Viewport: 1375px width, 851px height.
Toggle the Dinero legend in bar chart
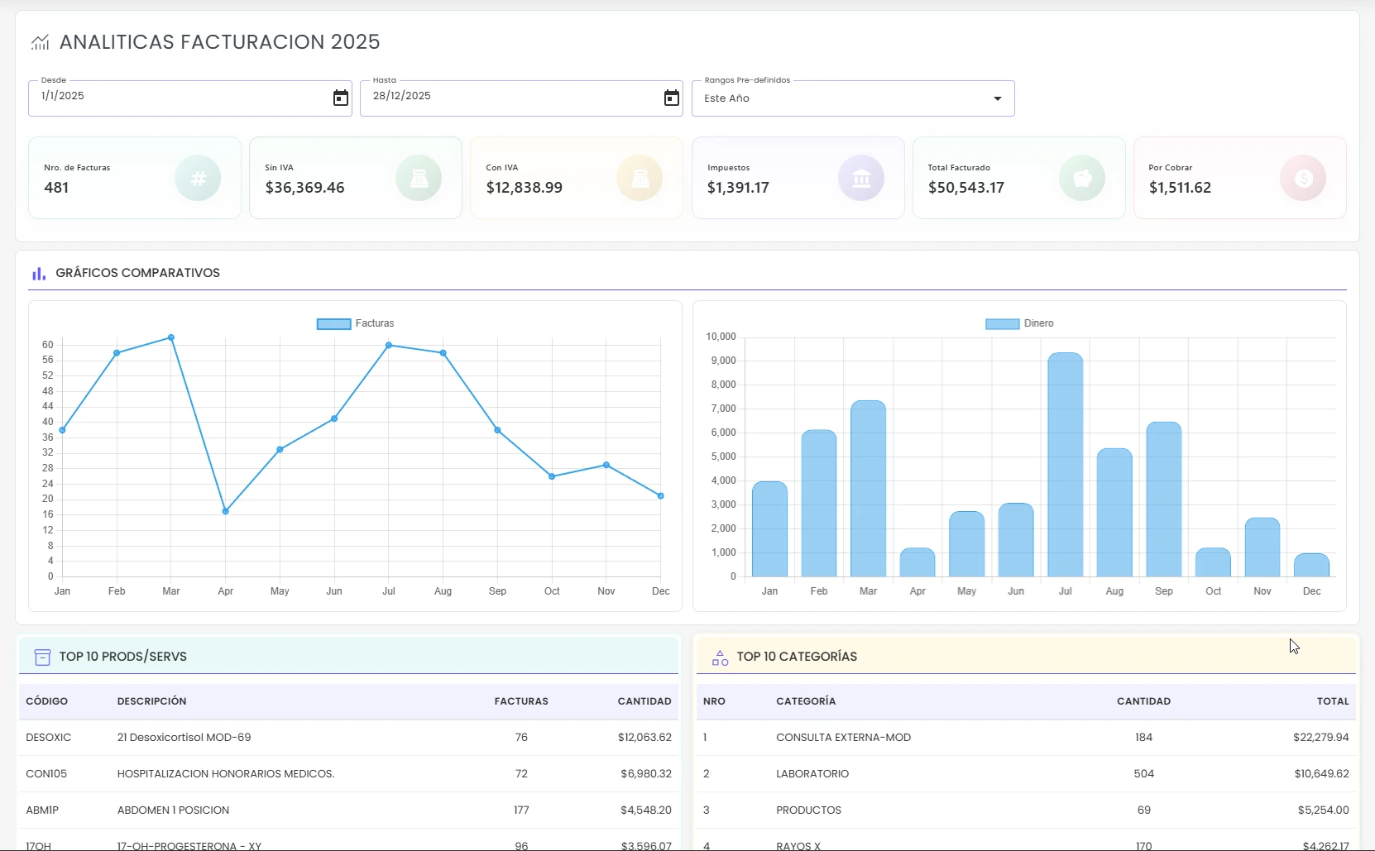[1019, 323]
